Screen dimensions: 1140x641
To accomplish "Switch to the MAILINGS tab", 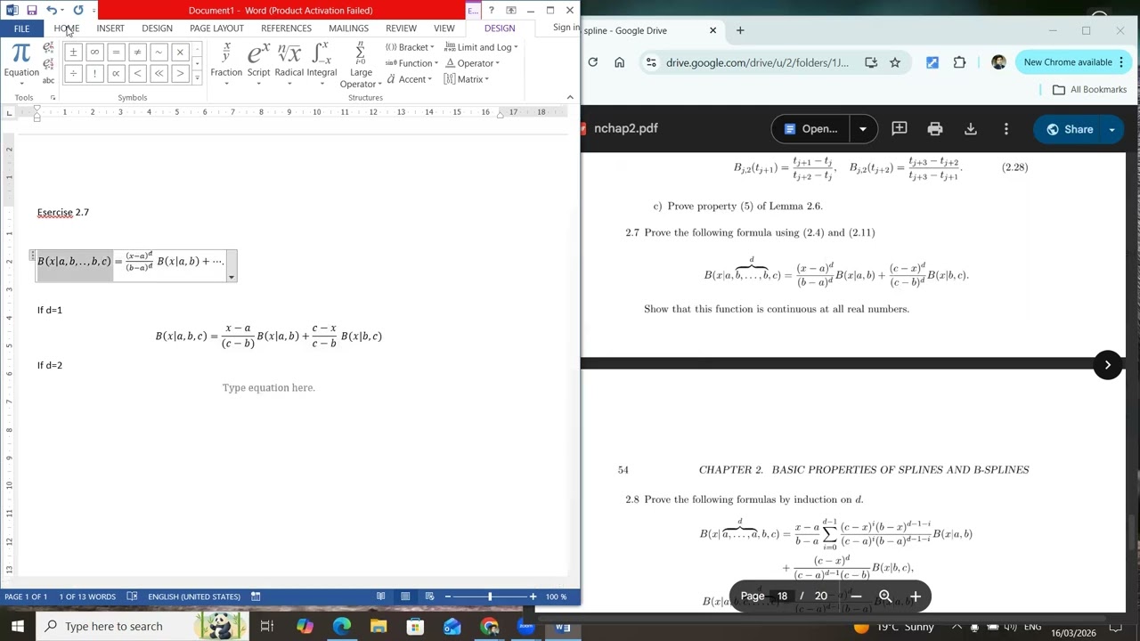I will point(348,28).
